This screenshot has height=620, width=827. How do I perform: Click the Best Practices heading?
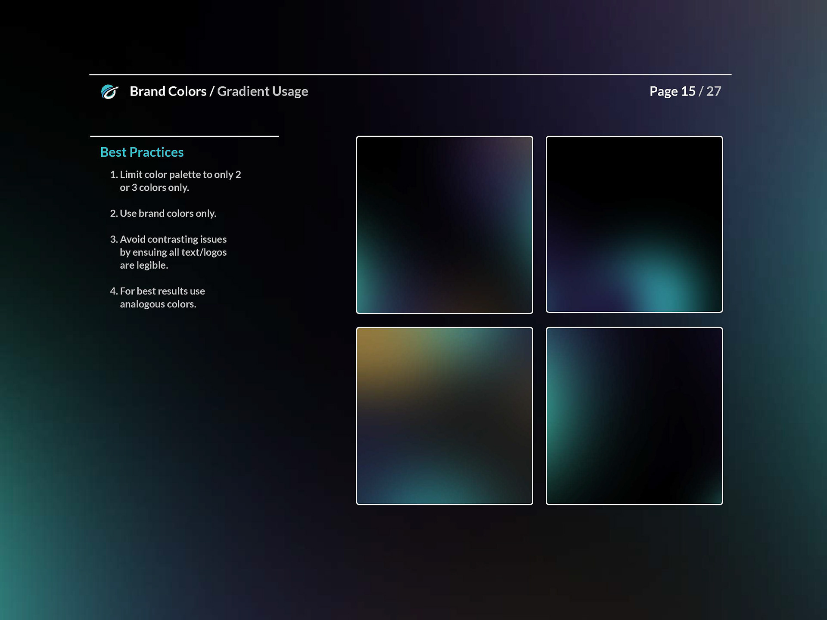pyautogui.click(x=142, y=152)
